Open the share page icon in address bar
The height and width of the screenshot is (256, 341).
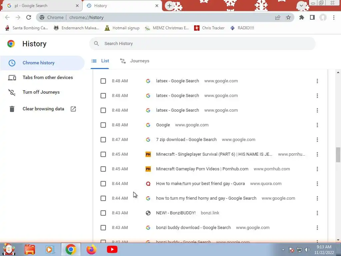coord(278,17)
